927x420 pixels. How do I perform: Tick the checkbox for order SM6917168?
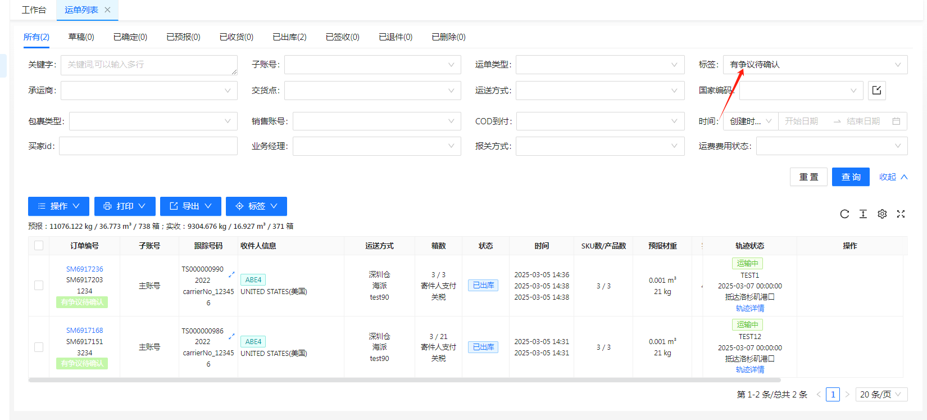click(39, 347)
